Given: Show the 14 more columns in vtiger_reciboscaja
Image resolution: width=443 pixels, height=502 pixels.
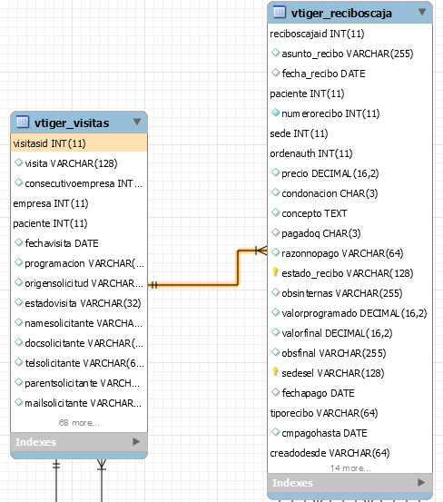Looking at the screenshot, I should pyautogui.click(x=350, y=468).
